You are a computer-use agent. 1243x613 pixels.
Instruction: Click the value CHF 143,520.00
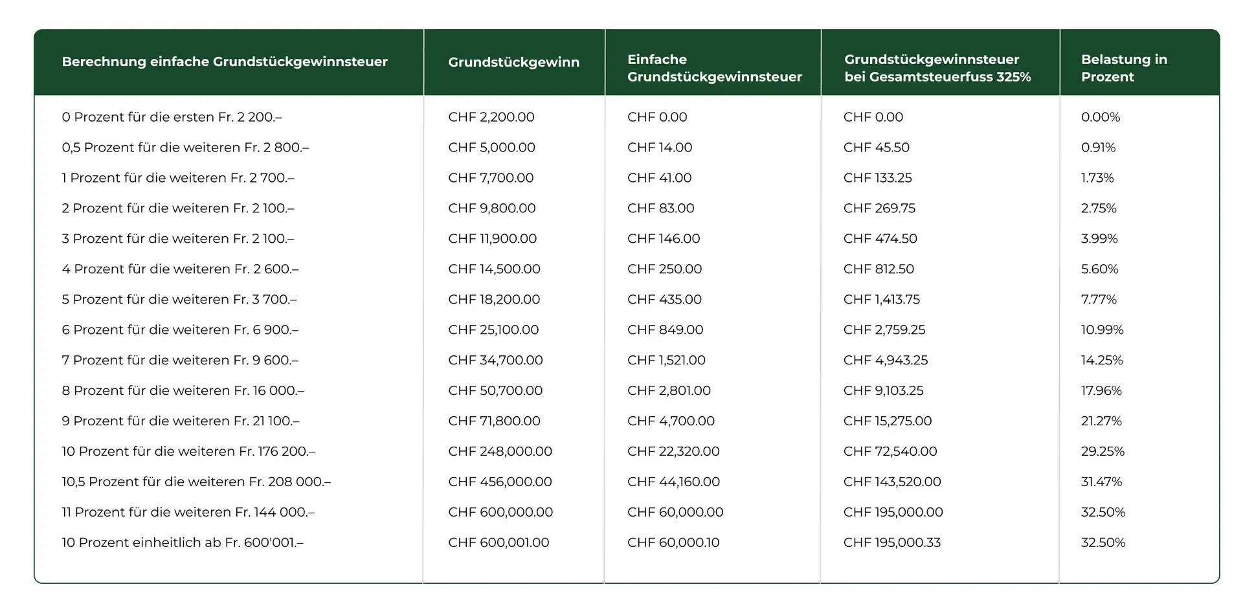coord(892,482)
